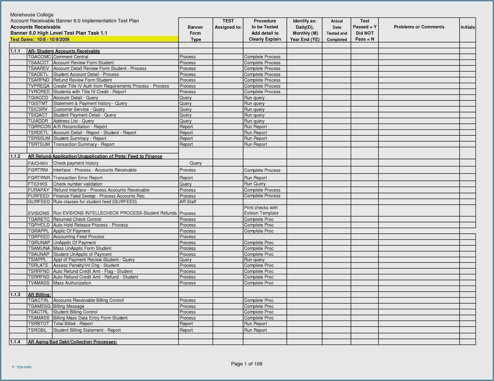Click the Student Billing Statement - Report cell

click(87, 330)
